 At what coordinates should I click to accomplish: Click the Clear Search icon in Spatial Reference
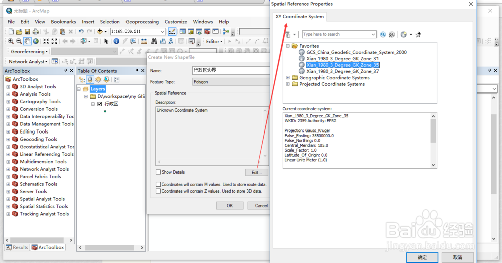click(392, 35)
